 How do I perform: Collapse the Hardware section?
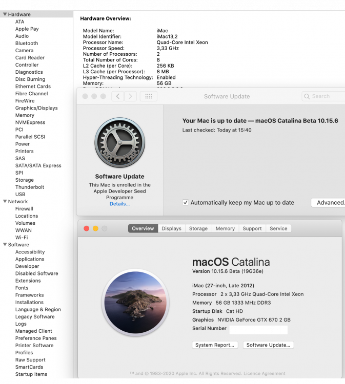(x=5, y=14)
